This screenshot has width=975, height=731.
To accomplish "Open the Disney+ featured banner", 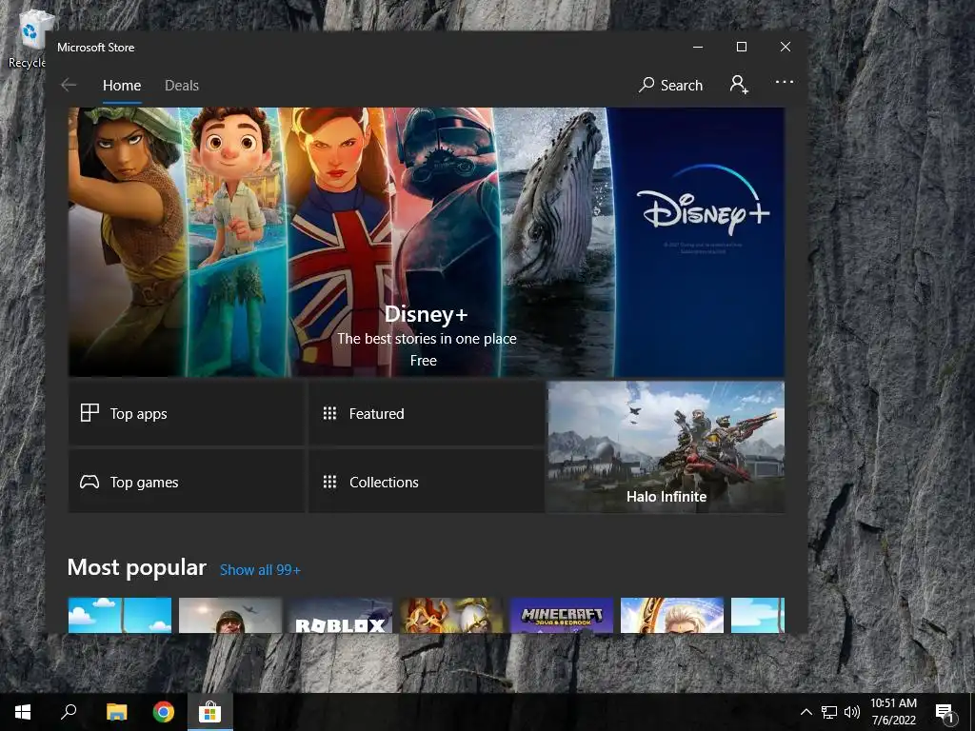I will coord(427,242).
